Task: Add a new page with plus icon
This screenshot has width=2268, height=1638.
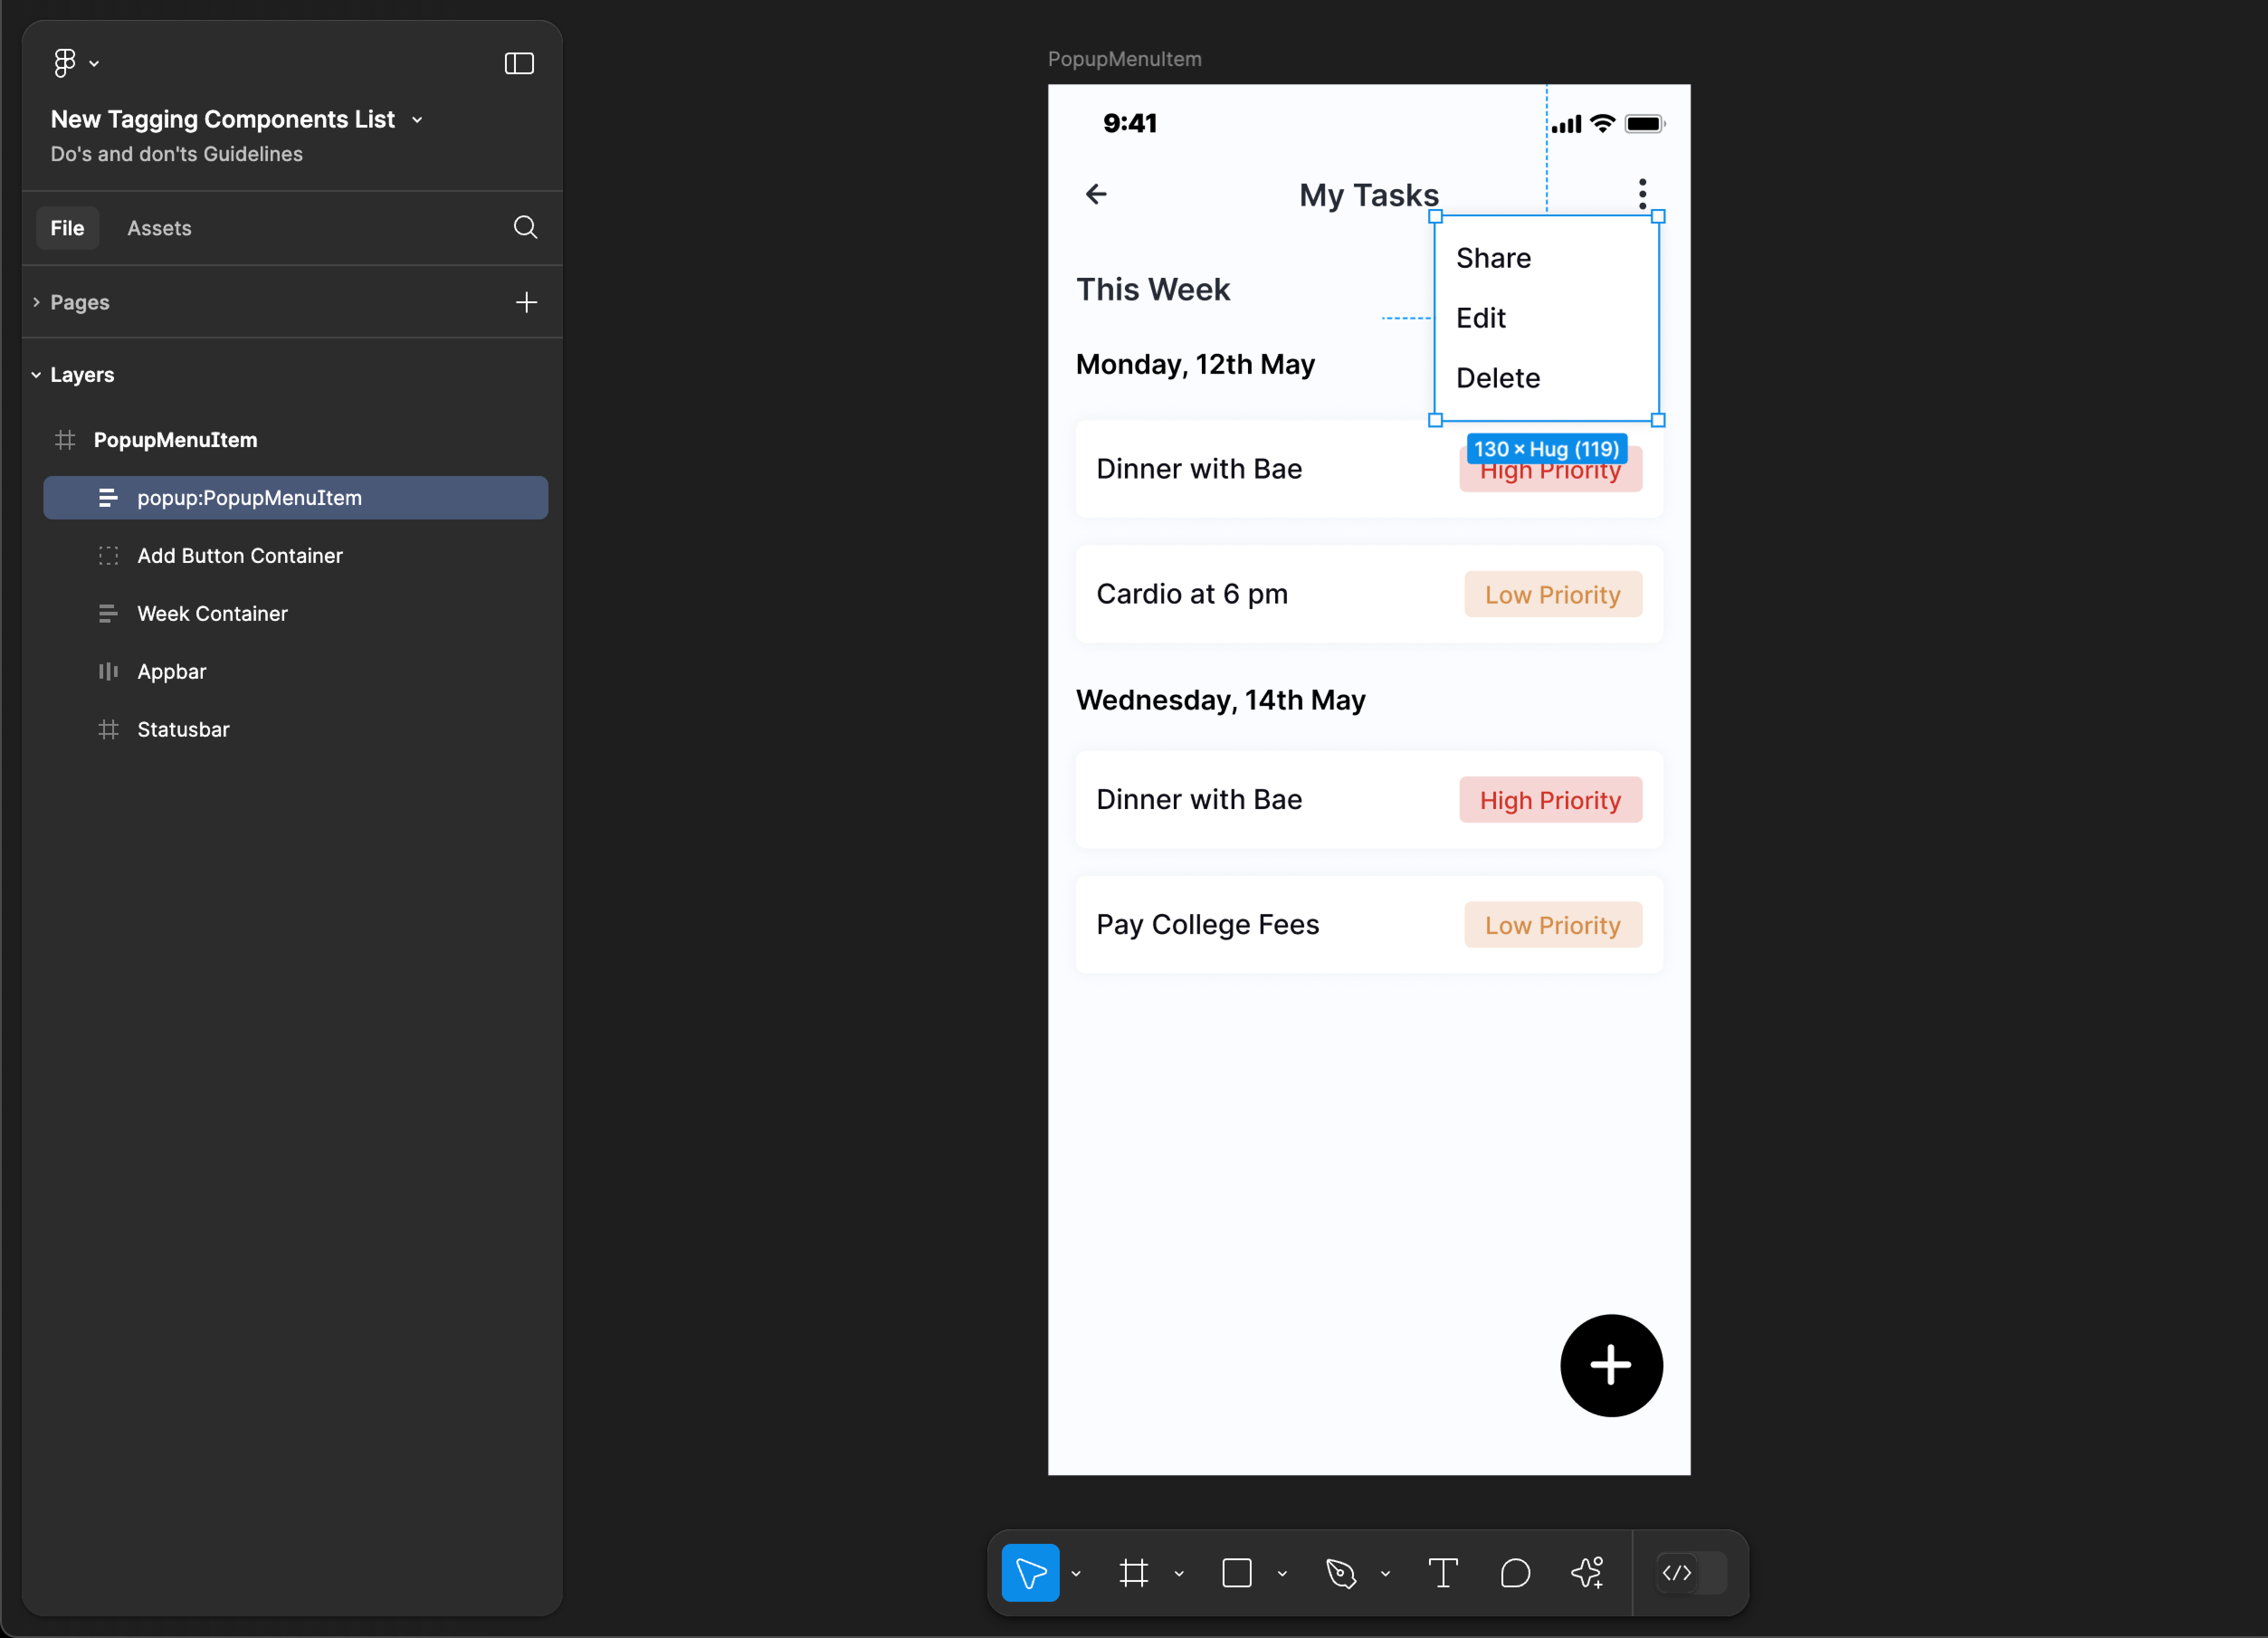Action: 526,302
